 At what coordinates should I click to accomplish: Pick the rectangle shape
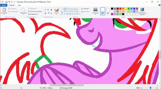[x=70, y=9]
